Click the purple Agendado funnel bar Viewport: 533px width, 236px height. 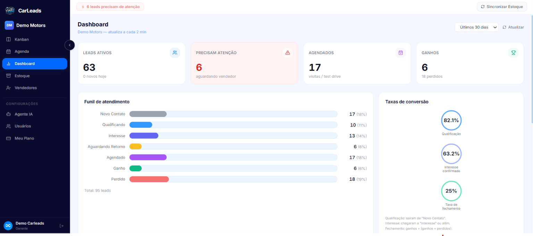(x=148, y=157)
